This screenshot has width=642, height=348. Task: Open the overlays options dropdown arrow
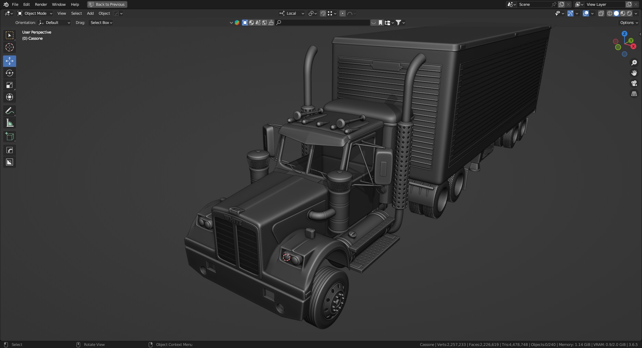pos(592,13)
